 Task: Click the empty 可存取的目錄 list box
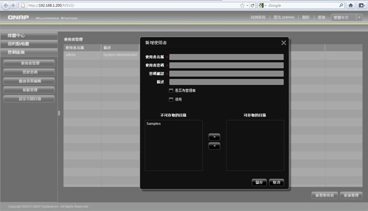255,145
